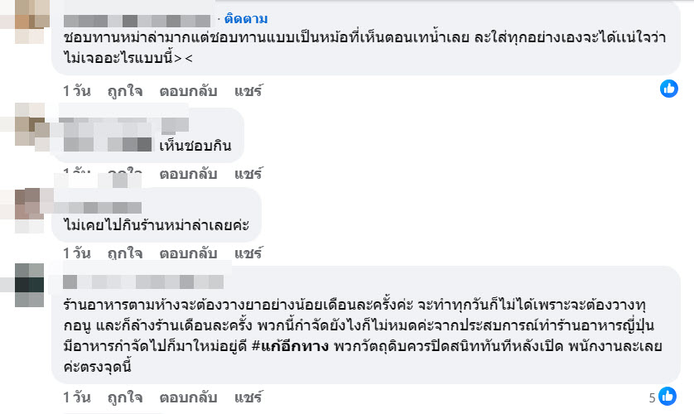The height and width of the screenshot is (414, 694).
Task: Open the 1 วัน timestamp on the last comment
Action: coord(77,397)
